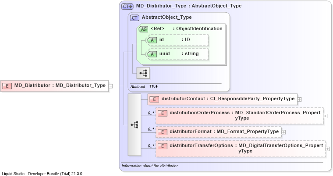Collapse the MD_Distributor element node
This screenshot has height=176, width=333.
point(111,86)
